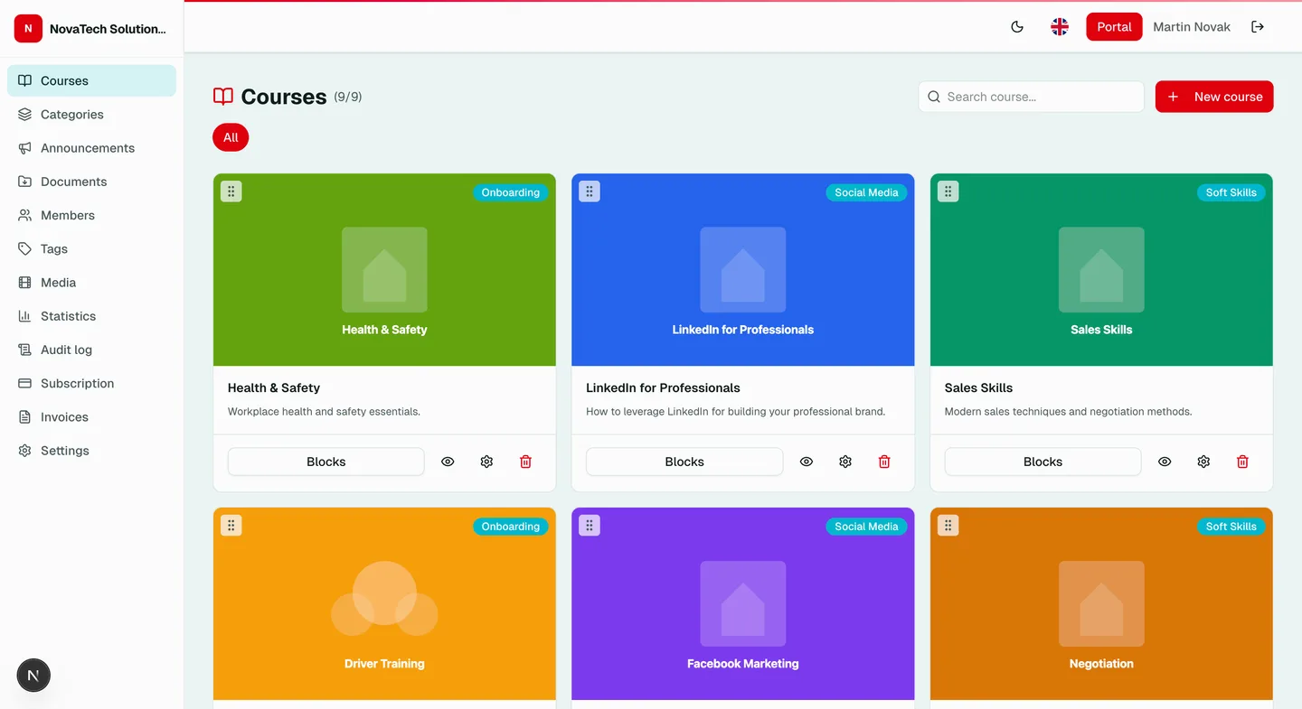Open the language selector flag
1302x709 pixels.
[1059, 26]
